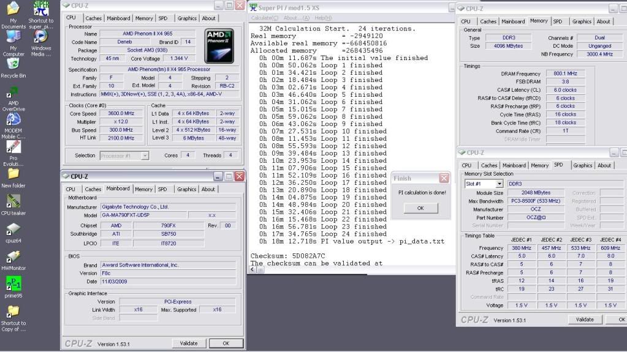Close the Finish dialog with its X button
This screenshot has width=627, height=352.
point(444,179)
